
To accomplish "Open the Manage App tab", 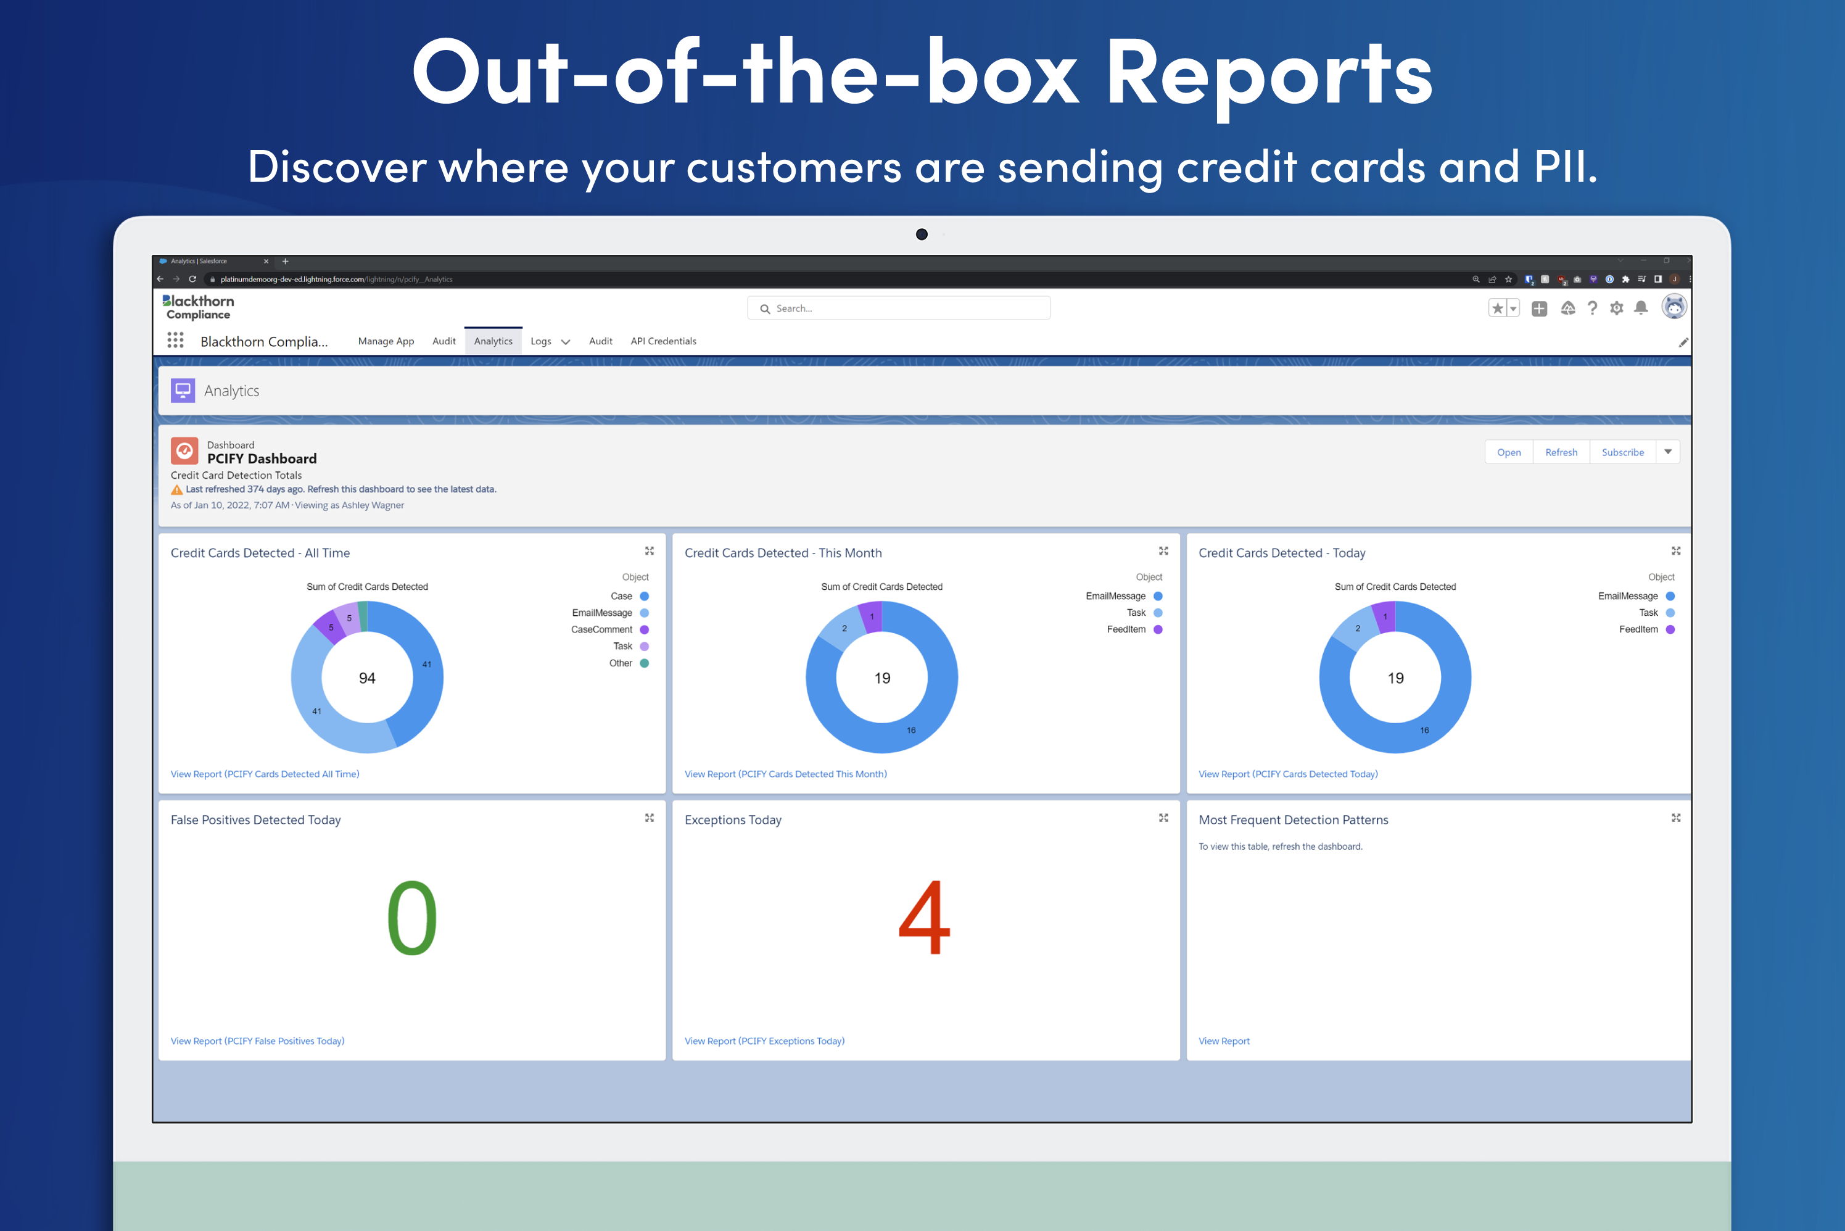I will pos(386,341).
